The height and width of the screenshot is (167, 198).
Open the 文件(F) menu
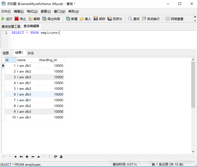point(6,11)
